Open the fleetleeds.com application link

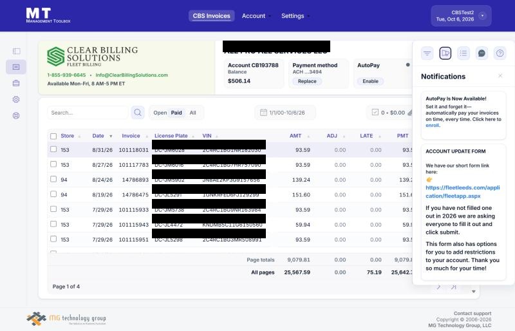pyautogui.click(x=463, y=192)
